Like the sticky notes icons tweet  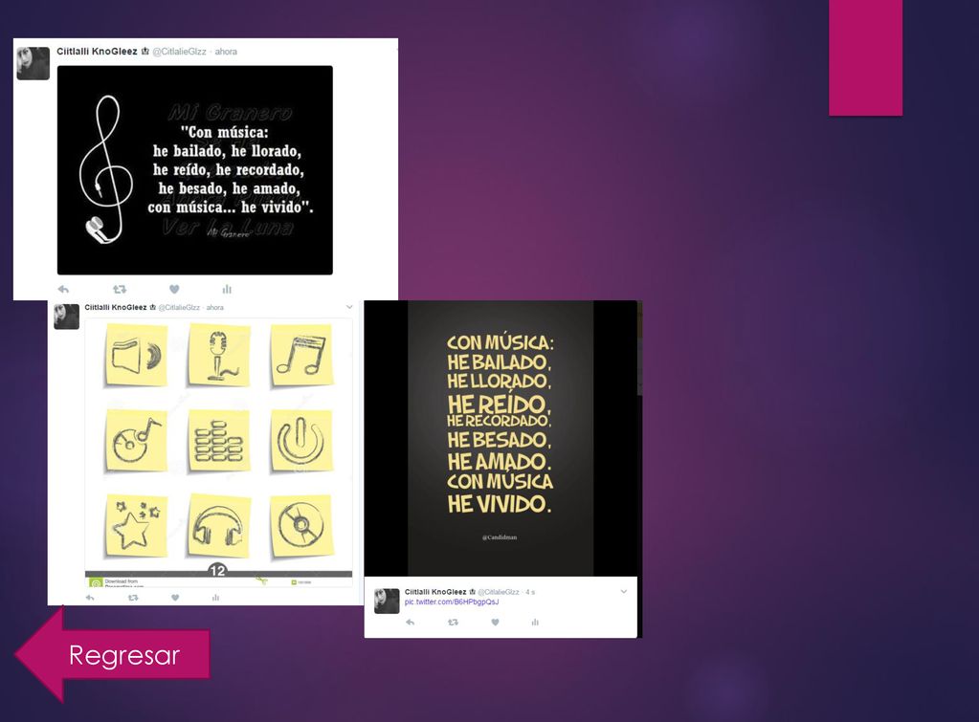175,598
